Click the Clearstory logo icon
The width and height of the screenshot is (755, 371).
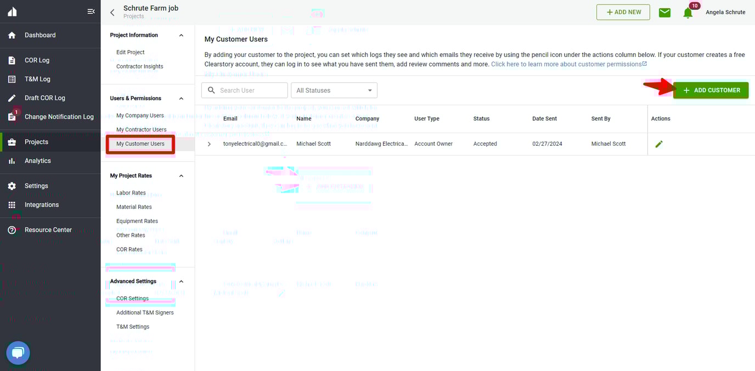tap(12, 10)
